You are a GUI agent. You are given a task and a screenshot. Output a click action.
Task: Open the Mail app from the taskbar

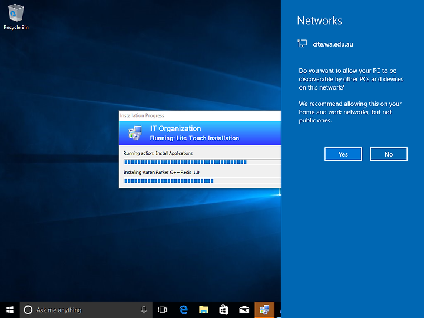[x=244, y=310]
